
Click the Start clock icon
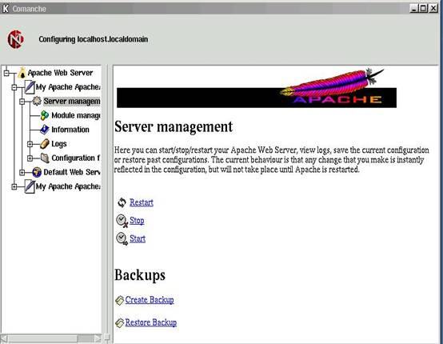pos(122,239)
